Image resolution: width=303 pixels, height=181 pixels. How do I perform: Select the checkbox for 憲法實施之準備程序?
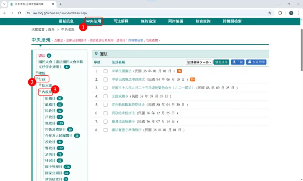tap(106, 130)
